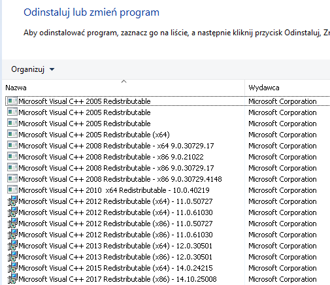Click icon of Visual C++ 2017 (x86) 14.10.25008

pos(12,278)
